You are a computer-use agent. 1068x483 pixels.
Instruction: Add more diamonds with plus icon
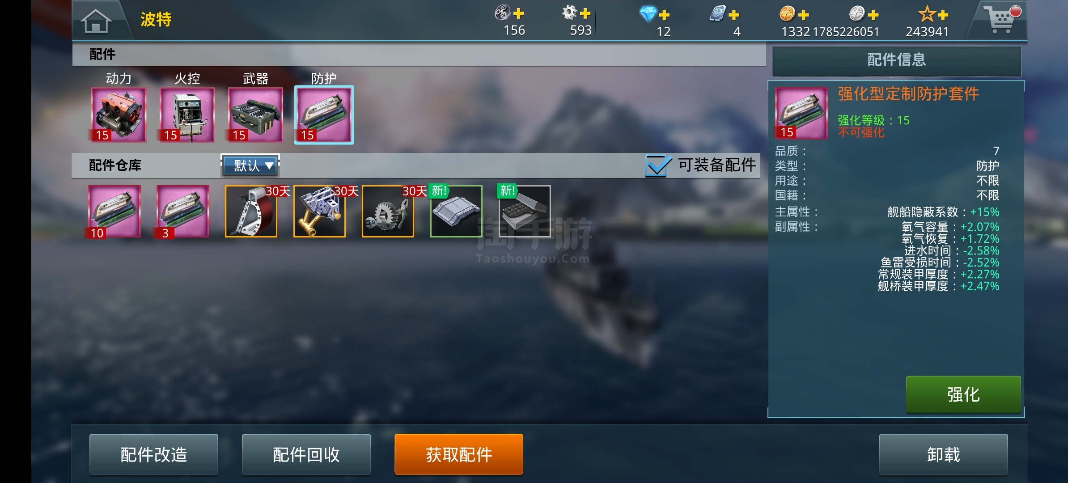pyautogui.click(x=664, y=15)
